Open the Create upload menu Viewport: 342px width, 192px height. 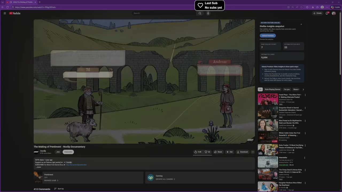click(x=317, y=13)
